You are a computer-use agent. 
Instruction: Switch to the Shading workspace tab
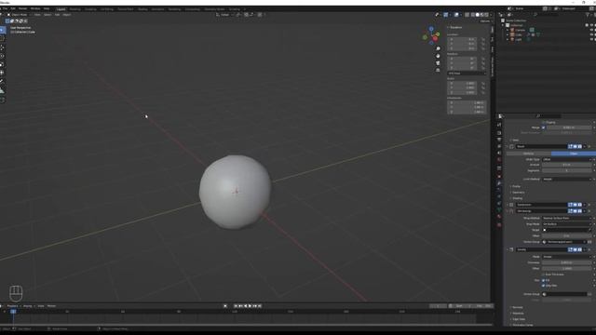[x=142, y=8]
